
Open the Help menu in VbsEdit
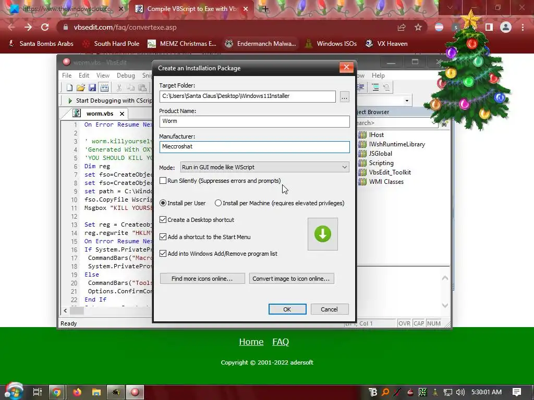pyautogui.click(x=378, y=76)
